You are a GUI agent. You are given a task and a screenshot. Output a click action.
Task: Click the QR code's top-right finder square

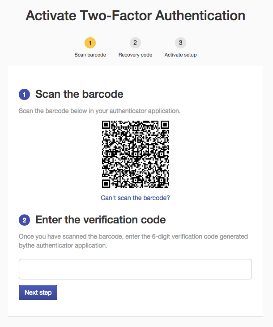[165, 125]
